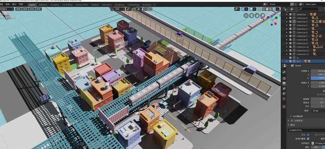Uncheck Collection 6 exclude checkbox
The image size is (325, 149).
pyautogui.click(x=291, y=32)
